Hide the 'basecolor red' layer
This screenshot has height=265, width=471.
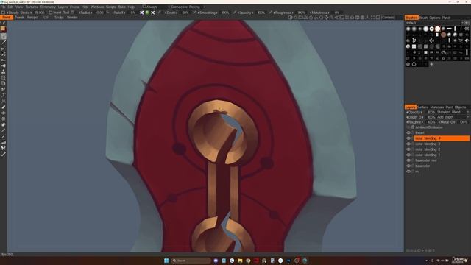point(408,160)
